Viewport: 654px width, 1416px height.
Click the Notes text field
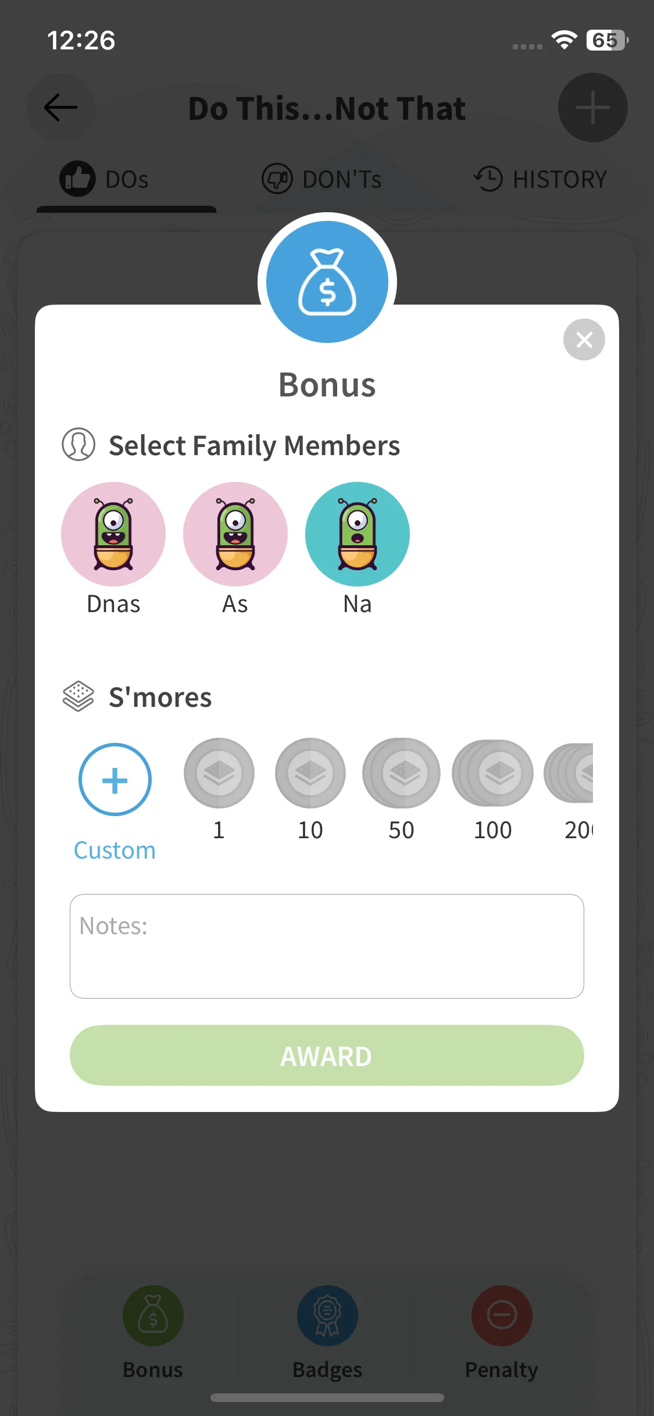click(327, 946)
